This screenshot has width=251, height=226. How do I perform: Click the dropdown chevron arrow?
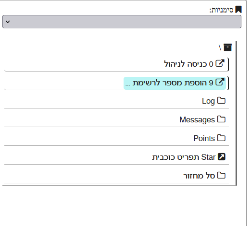tap(8, 22)
